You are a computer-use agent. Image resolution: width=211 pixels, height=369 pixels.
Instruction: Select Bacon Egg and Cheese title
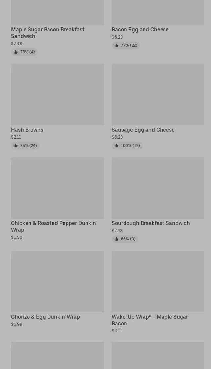tap(140, 29)
